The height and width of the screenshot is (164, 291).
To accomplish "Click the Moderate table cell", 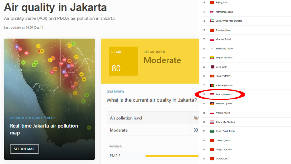I will pyautogui.click(x=119, y=130).
